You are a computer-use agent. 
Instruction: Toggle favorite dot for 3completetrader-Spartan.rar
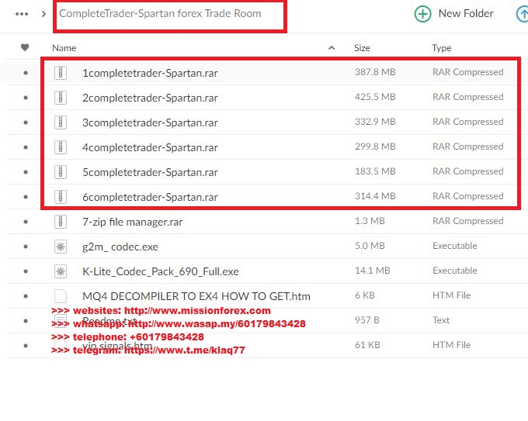point(26,123)
